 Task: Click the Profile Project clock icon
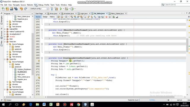click(x=72, y=9)
